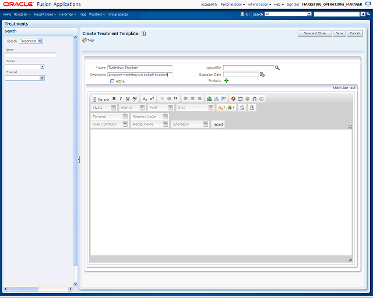Click Save and Close button

pos(315,33)
